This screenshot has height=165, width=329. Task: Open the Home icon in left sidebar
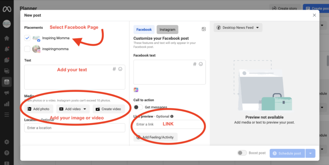(x=7, y=38)
